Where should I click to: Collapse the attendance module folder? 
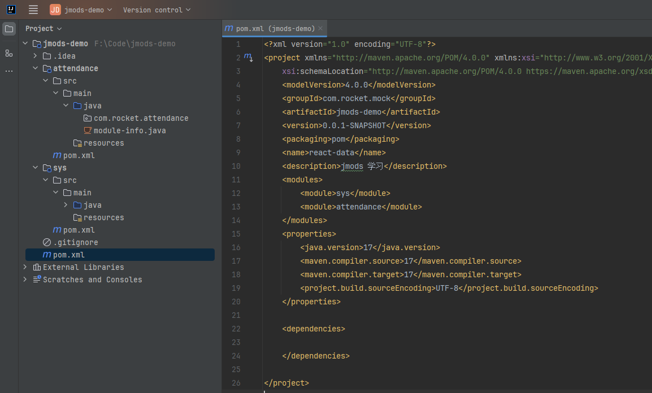pyautogui.click(x=36, y=68)
